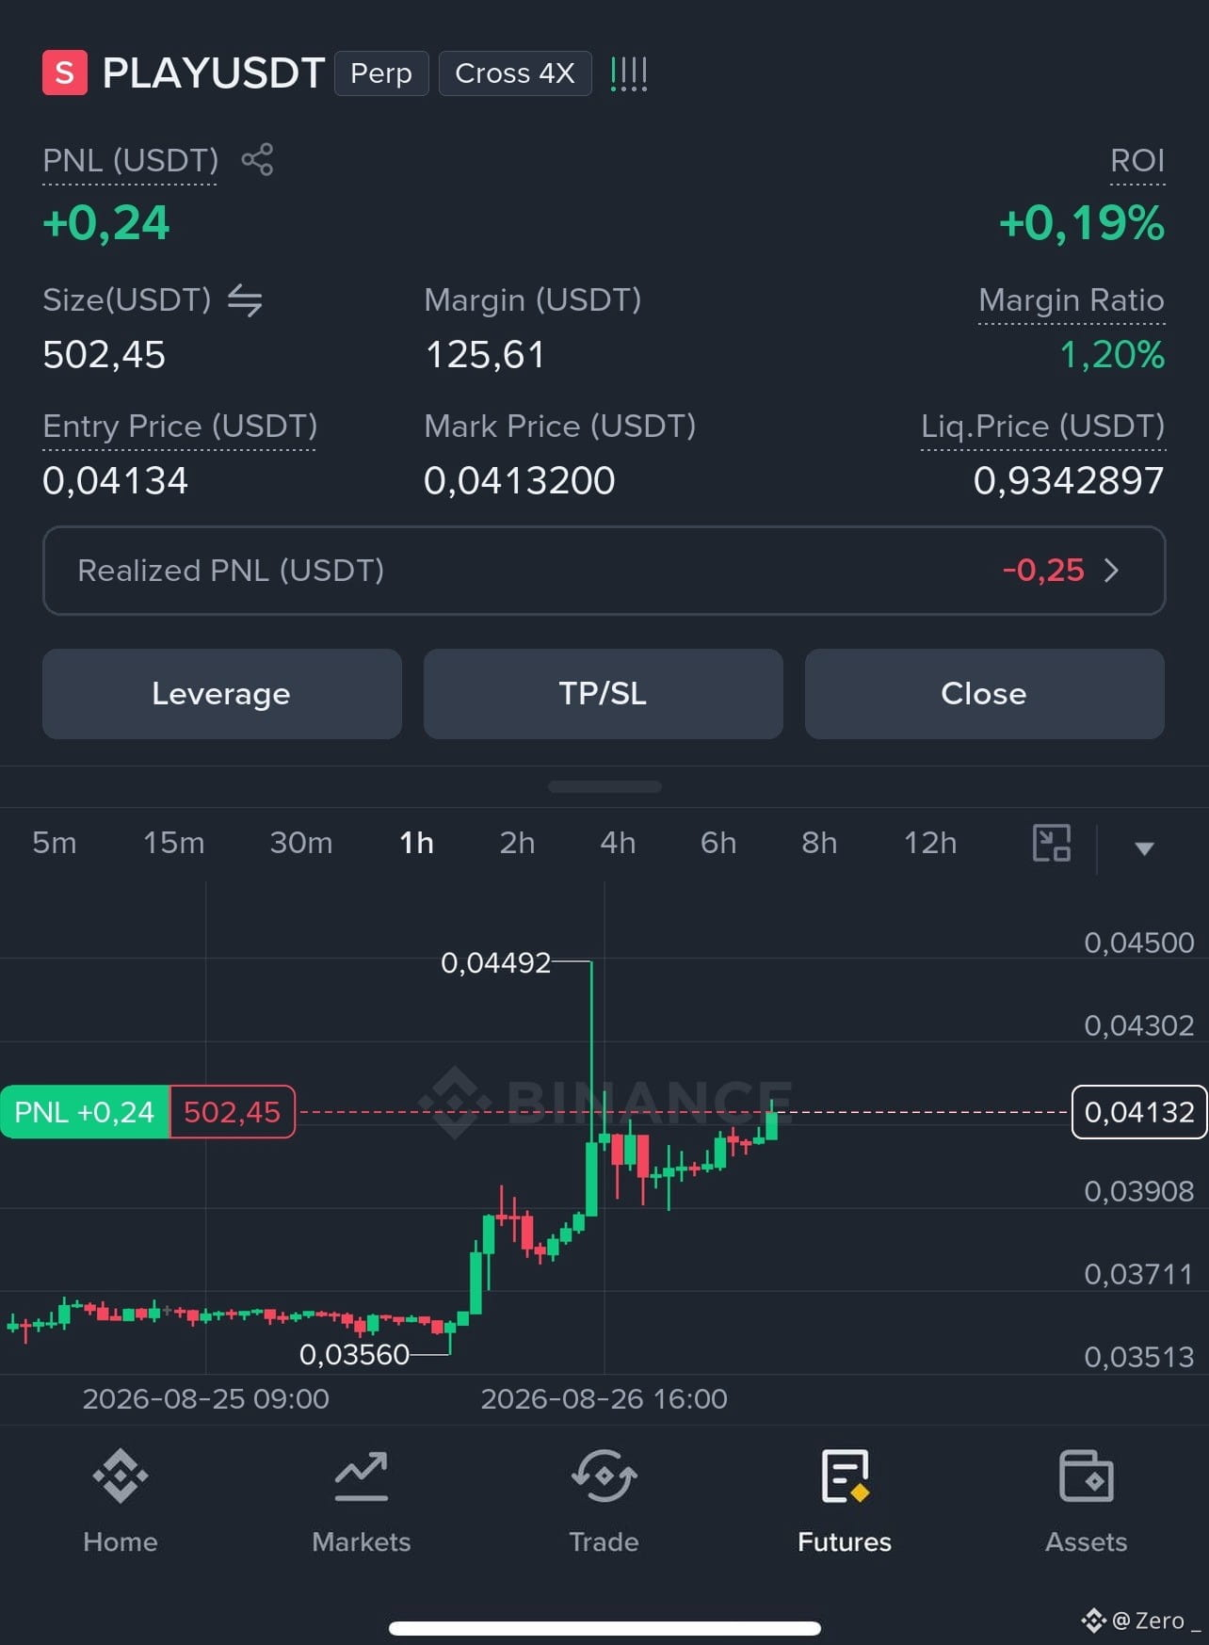The image size is (1209, 1645).
Task: Tap the Entry Price (USDT) label
Action: (x=180, y=426)
